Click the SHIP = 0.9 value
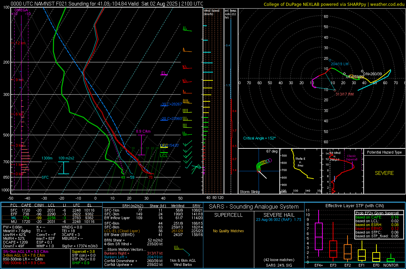The width and height of the screenshot is (406, 269). click(x=81, y=263)
